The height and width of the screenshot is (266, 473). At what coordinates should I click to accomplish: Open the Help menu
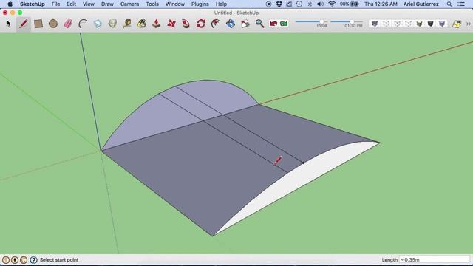coord(221,4)
